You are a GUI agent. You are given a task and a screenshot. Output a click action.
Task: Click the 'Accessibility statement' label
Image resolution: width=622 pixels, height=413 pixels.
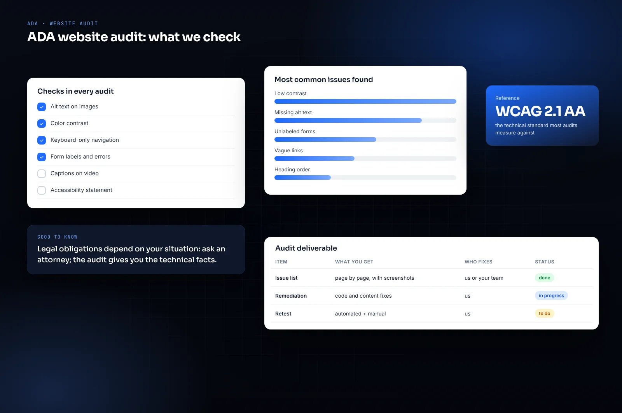(x=81, y=190)
